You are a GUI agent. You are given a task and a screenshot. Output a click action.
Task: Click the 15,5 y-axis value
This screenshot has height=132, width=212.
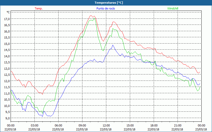coord(7,37)
